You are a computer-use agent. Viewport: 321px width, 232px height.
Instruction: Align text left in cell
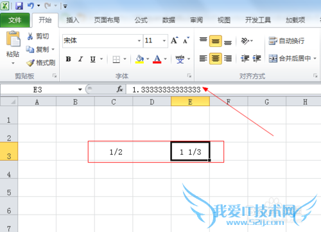203,58
